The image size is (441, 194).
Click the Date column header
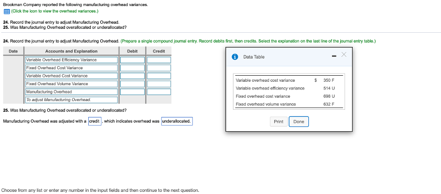click(13, 51)
